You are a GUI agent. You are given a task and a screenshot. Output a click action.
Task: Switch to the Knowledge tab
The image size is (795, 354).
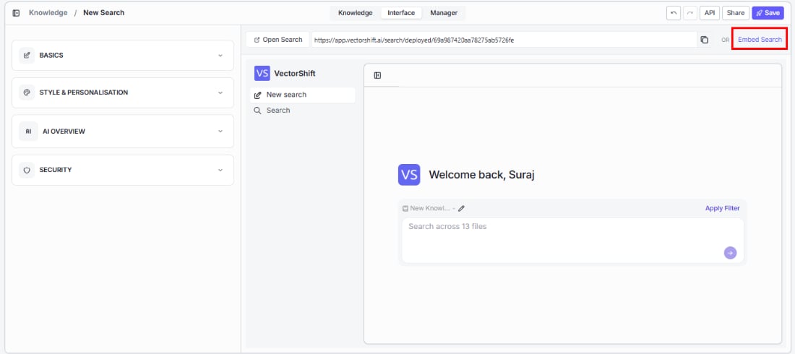click(x=356, y=13)
